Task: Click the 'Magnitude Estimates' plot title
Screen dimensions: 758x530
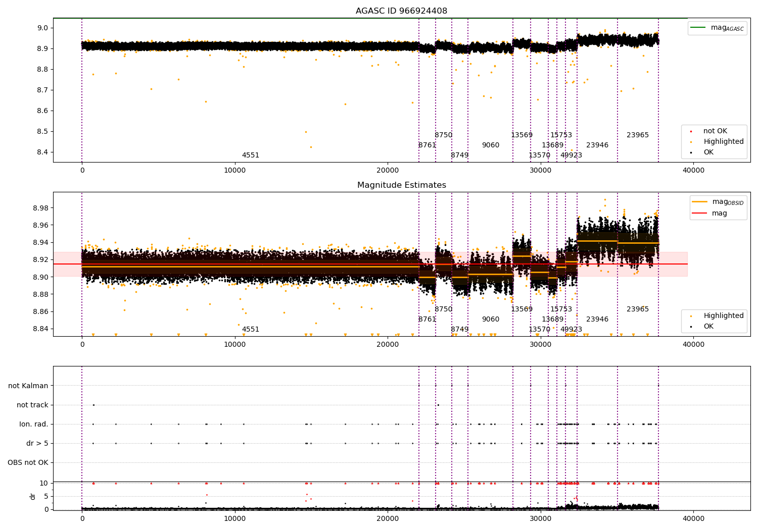Action: click(401, 185)
